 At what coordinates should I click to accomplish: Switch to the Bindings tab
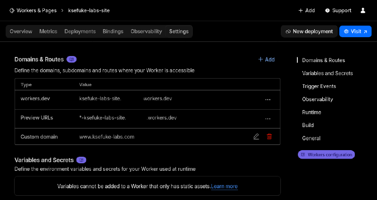[113, 32]
